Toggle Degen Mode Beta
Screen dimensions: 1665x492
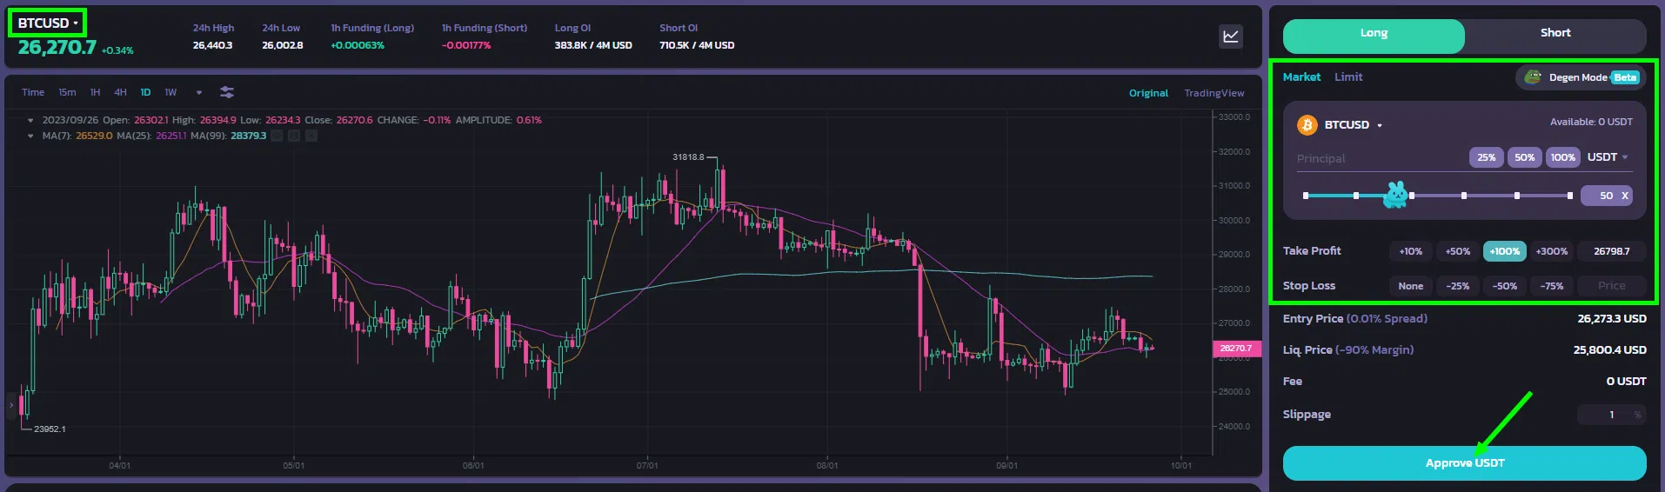click(x=1582, y=77)
